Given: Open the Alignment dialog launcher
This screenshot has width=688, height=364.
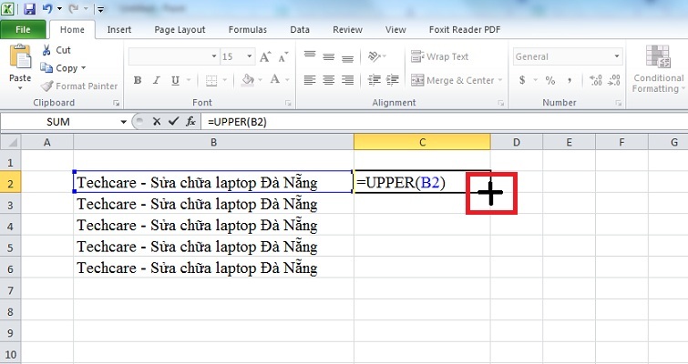Looking at the screenshot, I should [x=500, y=103].
